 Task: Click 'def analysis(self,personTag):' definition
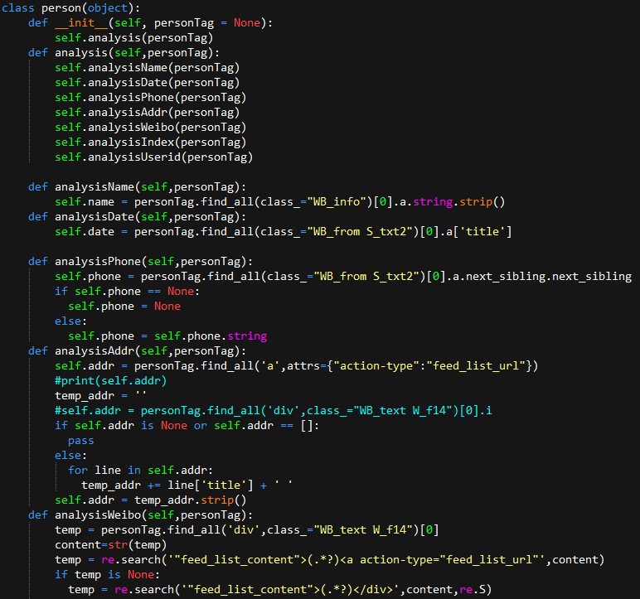tap(124, 53)
